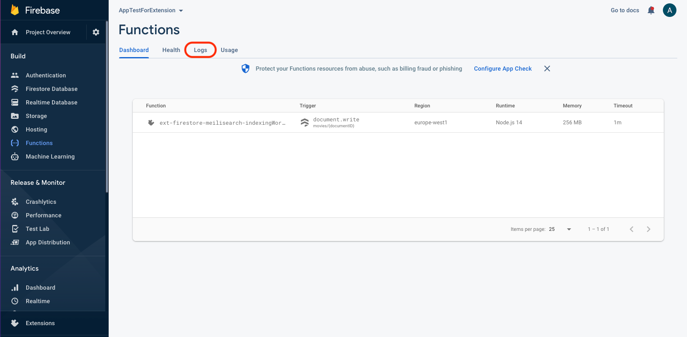The width and height of the screenshot is (687, 337).
Task: Go to previous page of functions
Action: coord(632,229)
